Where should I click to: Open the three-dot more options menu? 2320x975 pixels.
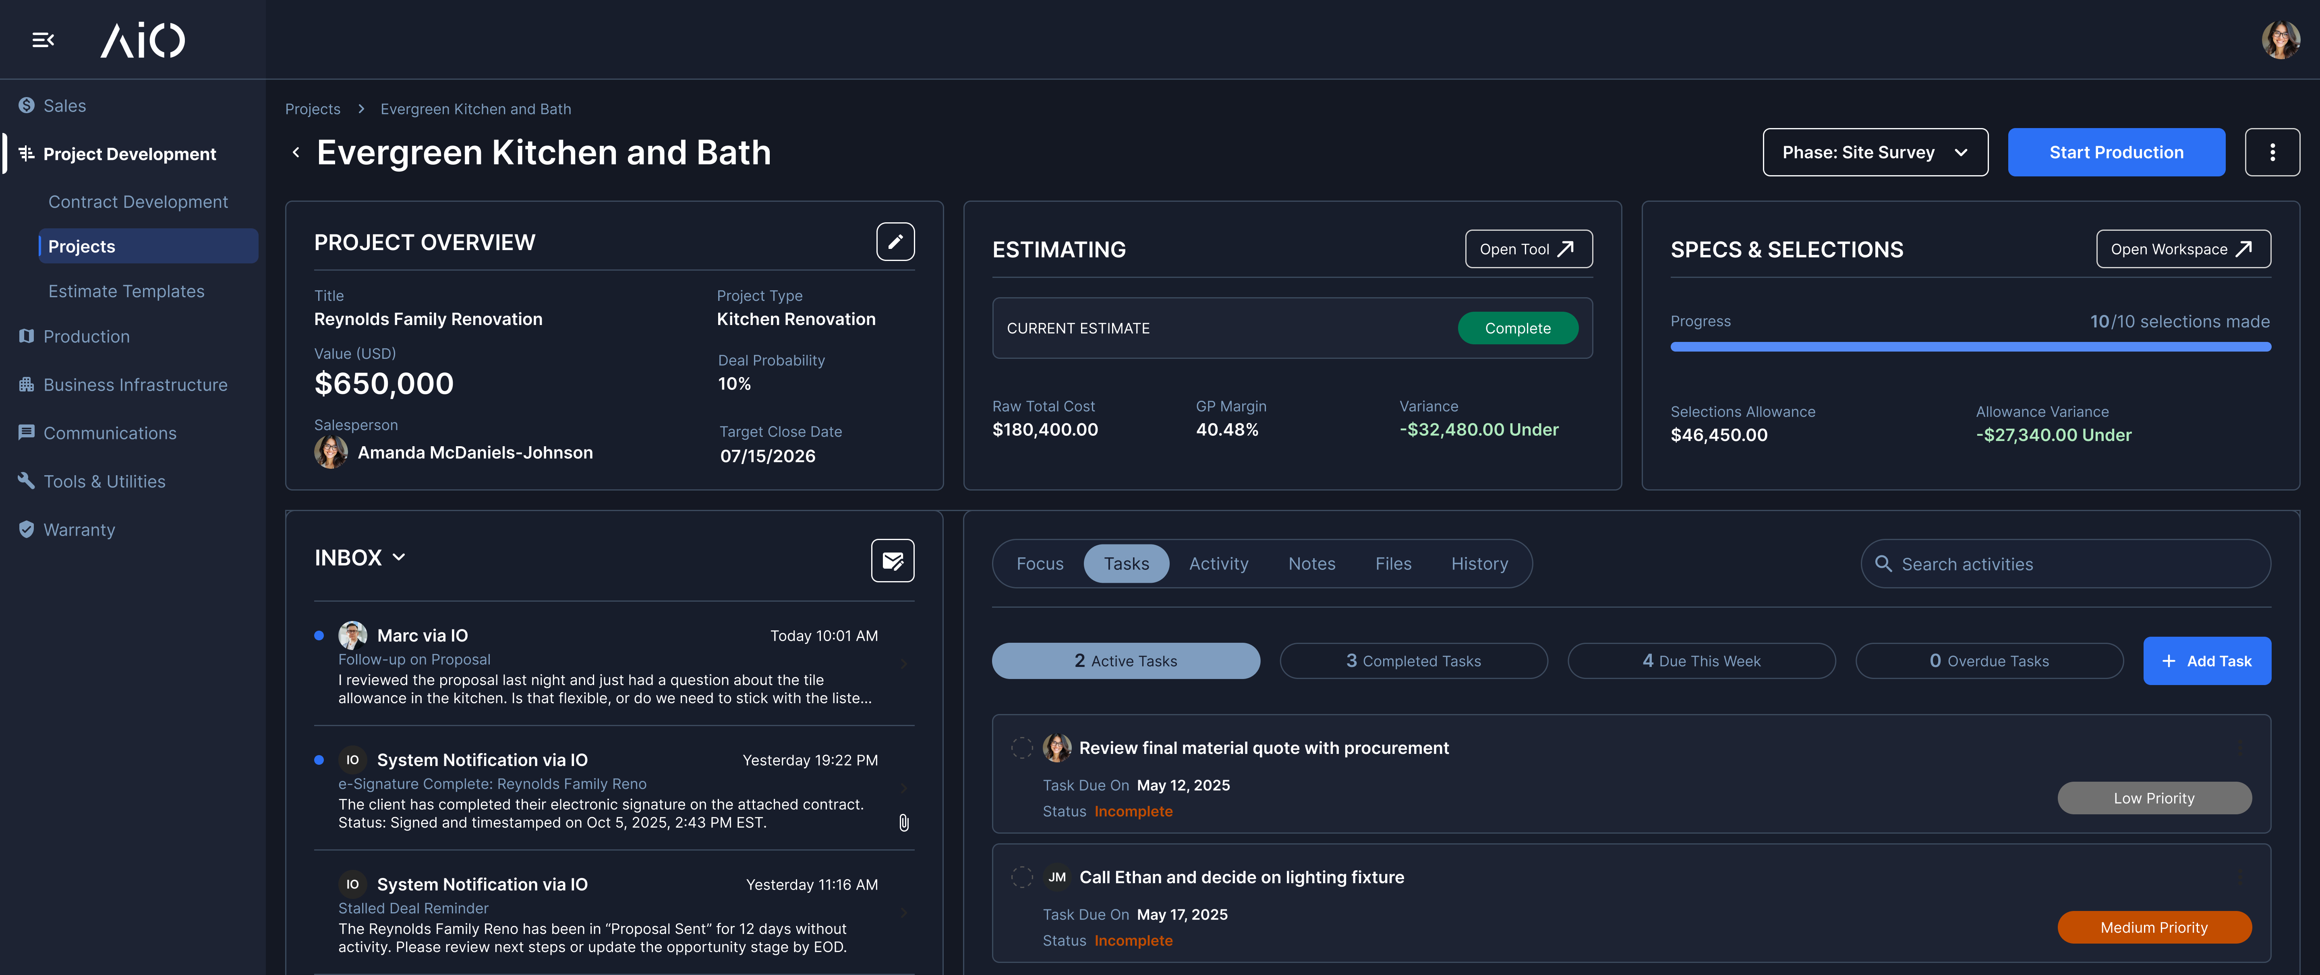tap(2271, 152)
